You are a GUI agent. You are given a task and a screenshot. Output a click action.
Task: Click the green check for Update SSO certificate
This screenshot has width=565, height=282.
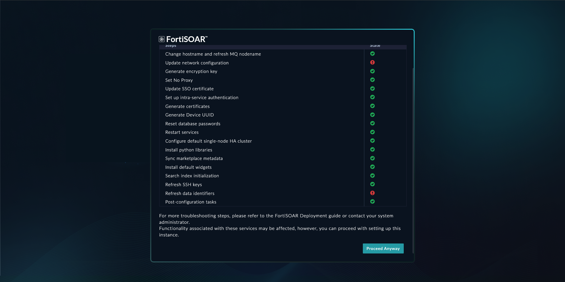[x=372, y=89]
